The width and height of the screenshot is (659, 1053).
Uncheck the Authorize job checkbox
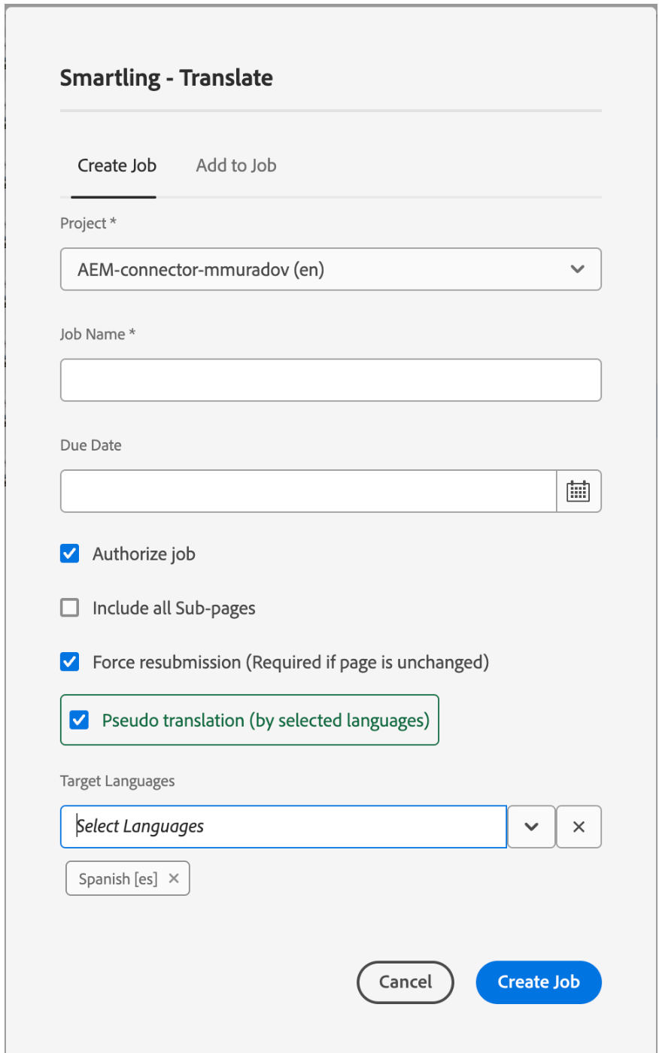(69, 554)
